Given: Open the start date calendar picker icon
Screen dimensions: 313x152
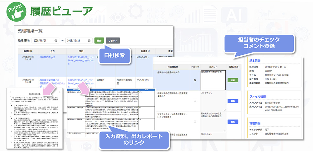Looking at the screenshot, I should tap(55, 41).
